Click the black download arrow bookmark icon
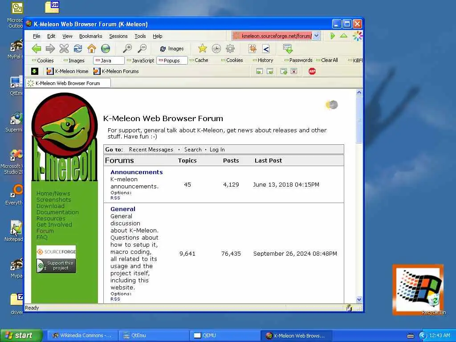 (35, 71)
